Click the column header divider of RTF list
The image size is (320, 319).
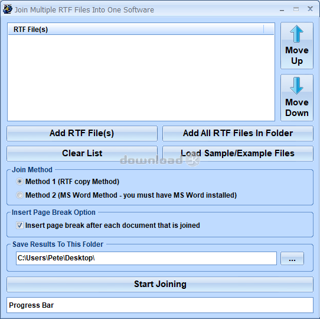point(263,29)
